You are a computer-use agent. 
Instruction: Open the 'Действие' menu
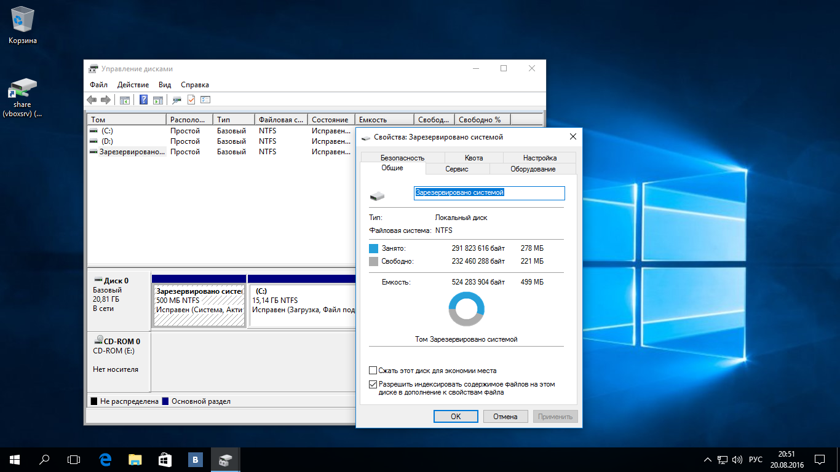(133, 85)
